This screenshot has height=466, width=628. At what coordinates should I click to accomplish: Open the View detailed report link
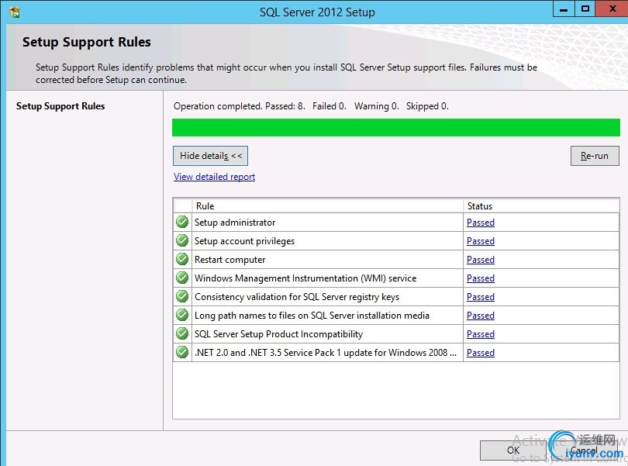coord(214,177)
